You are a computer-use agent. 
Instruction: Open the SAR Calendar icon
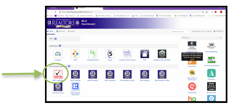(75, 74)
